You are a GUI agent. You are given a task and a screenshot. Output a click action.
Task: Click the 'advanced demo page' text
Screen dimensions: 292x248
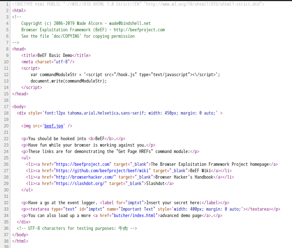(x=182, y=216)
